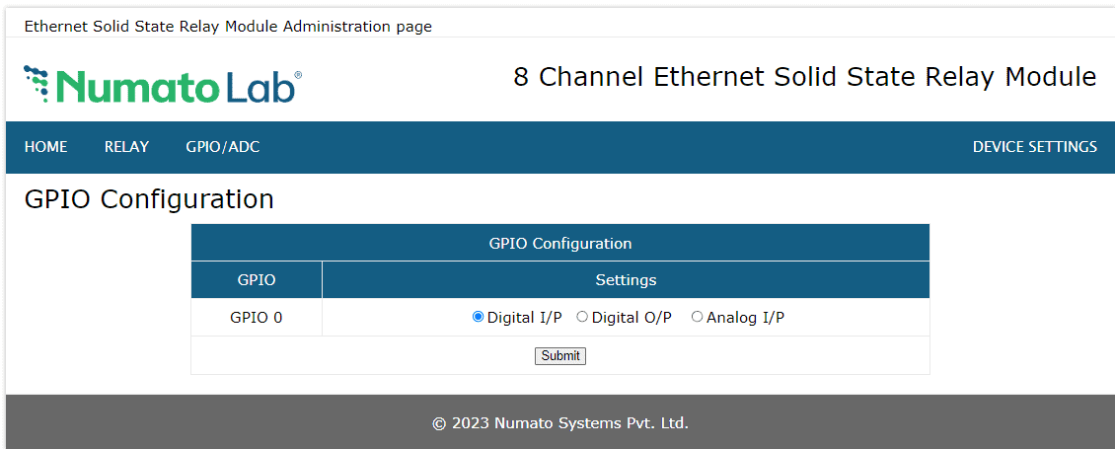Select the Digital I/P radio button
The image size is (1115, 449).
pyautogui.click(x=479, y=317)
